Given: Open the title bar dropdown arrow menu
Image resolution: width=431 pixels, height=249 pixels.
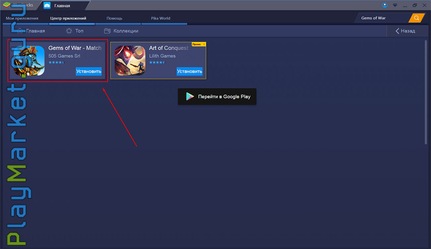Looking at the screenshot, I should click(395, 5).
